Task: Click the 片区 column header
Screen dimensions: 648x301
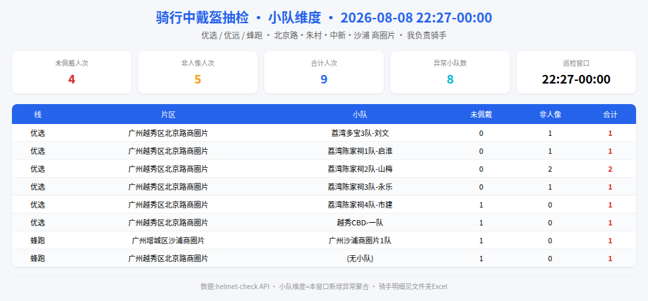Action: (168, 115)
